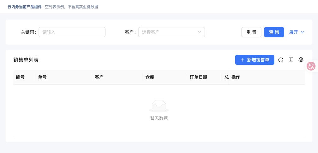Click the 暂无数据 text

(159, 118)
